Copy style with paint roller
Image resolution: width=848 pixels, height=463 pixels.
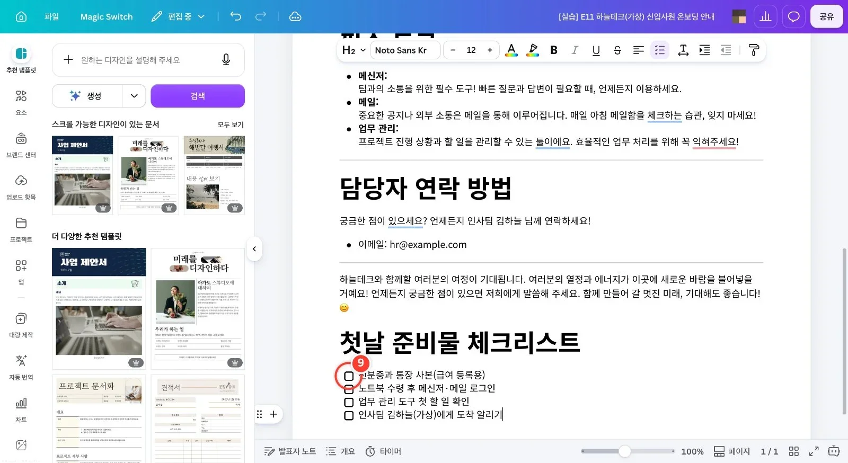click(754, 50)
